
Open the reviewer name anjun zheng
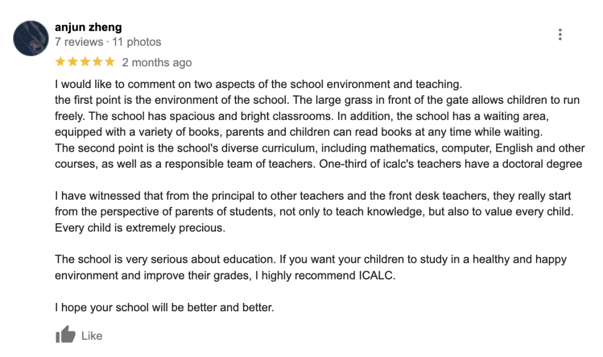tap(88, 27)
